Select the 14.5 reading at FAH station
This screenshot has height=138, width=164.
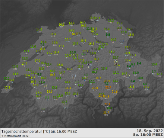(39, 29)
